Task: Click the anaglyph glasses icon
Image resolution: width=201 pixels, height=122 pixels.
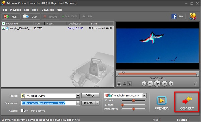Action: pos(108,95)
